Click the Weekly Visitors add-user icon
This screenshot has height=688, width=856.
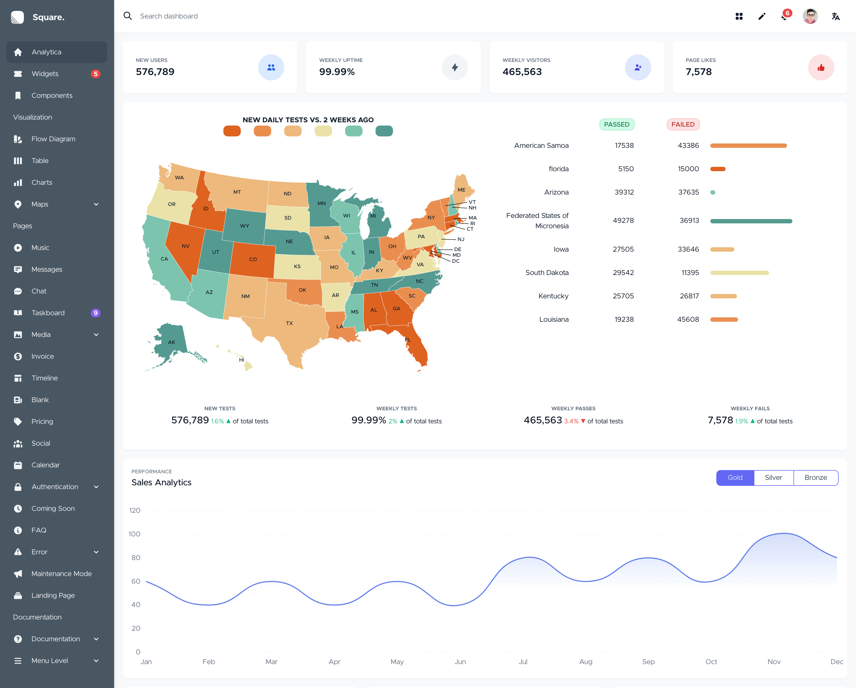click(638, 67)
